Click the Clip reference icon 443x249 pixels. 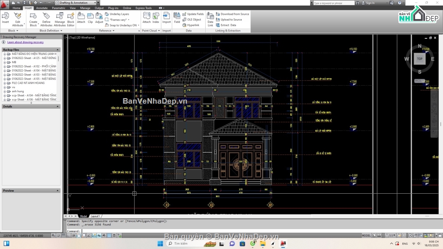pyautogui.click(x=90, y=17)
